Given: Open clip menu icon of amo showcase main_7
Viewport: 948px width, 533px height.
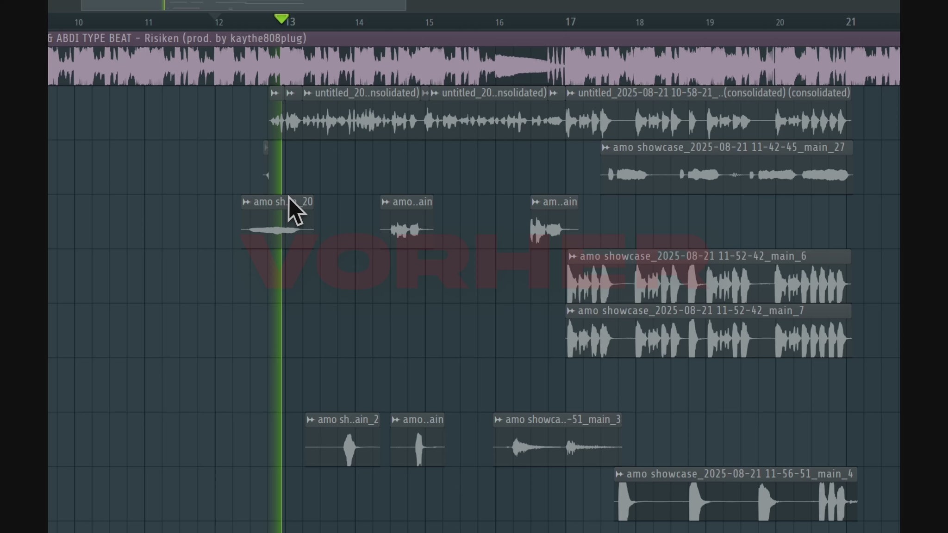Looking at the screenshot, I should (571, 311).
